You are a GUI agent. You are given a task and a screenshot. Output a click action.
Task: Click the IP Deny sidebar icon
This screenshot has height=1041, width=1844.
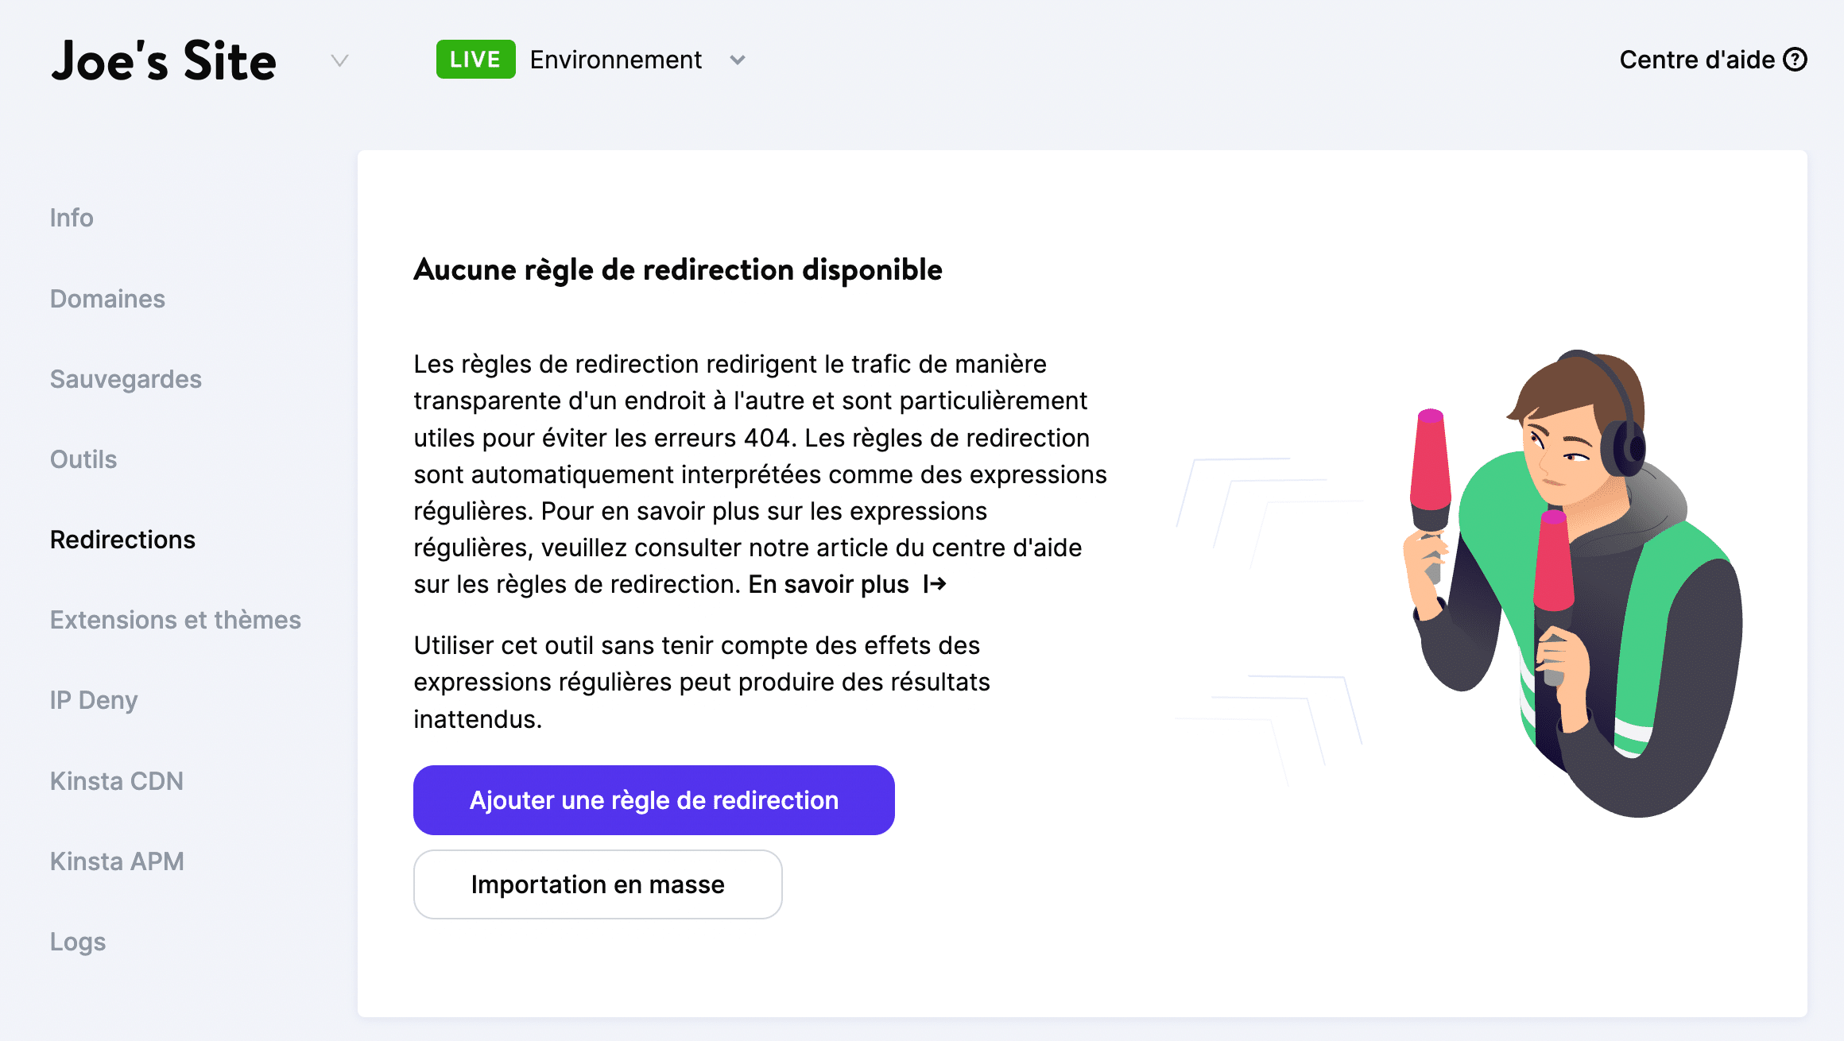click(95, 700)
